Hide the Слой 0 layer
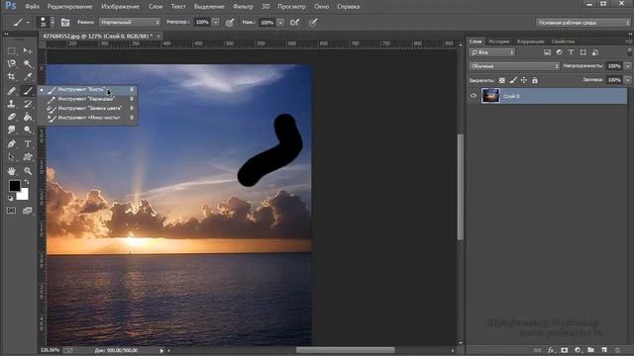This screenshot has height=356, width=634. (474, 96)
